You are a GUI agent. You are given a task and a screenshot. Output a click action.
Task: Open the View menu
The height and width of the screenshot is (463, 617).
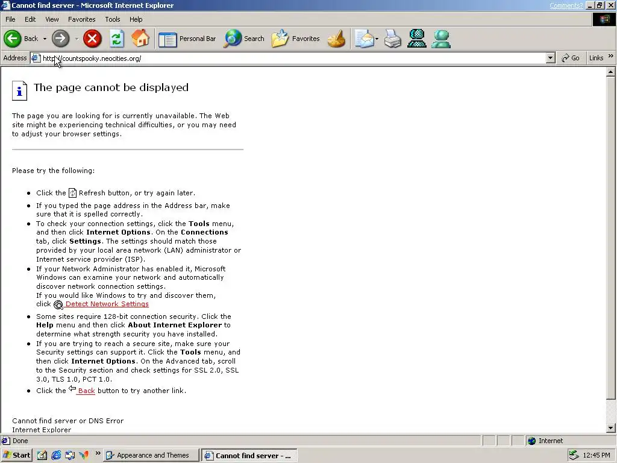[52, 19]
